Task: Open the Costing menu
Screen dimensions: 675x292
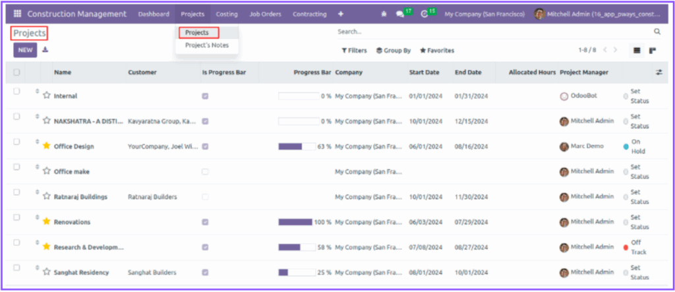Action: pos(227,14)
